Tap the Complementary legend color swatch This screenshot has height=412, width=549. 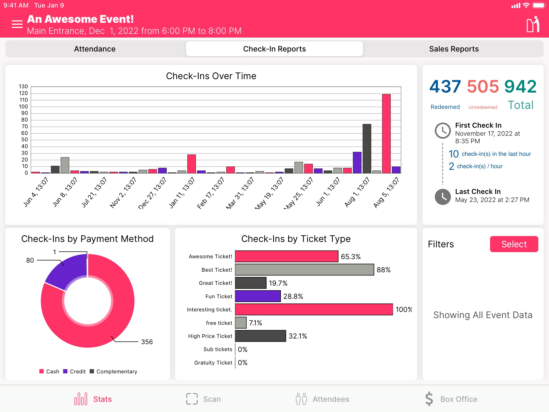(92, 371)
